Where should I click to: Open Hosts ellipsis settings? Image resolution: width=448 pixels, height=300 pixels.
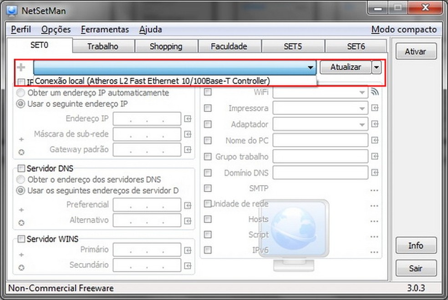(x=374, y=221)
